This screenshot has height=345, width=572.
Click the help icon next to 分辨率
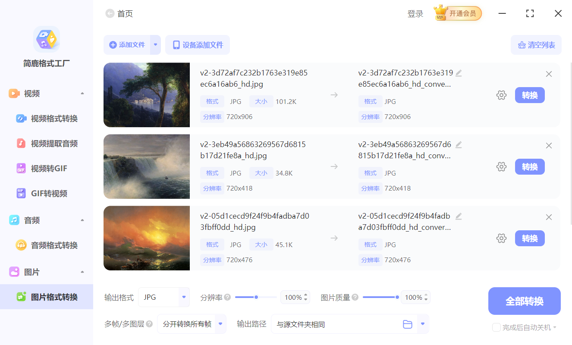pyautogui.click(x=227, y=297)
